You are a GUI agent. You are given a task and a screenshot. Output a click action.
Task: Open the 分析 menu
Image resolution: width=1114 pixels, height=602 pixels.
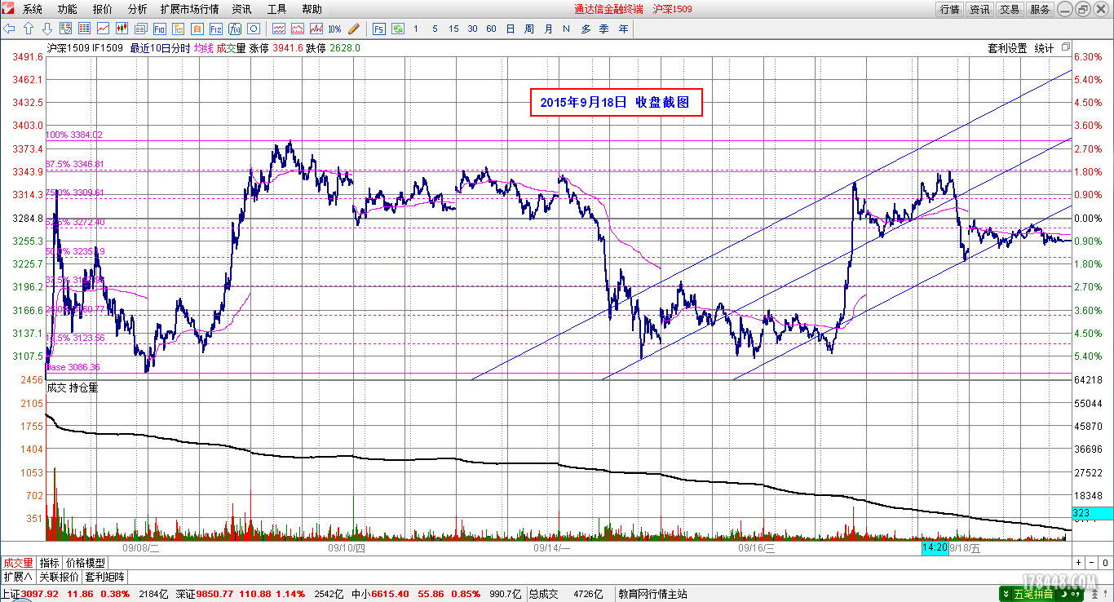[x=138, y=9]
